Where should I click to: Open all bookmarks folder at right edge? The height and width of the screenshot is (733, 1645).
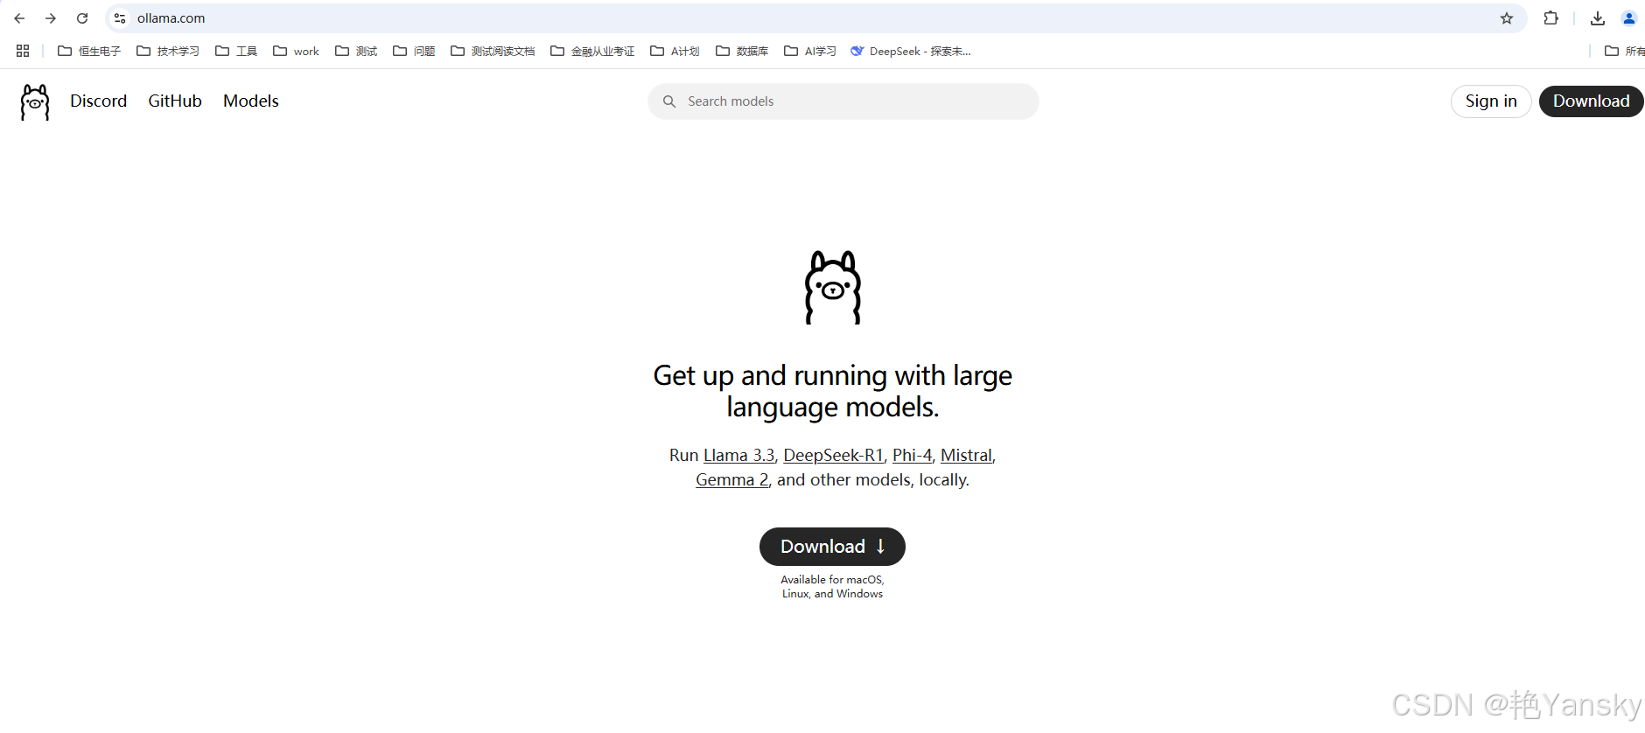click(x=1624, y=51)
